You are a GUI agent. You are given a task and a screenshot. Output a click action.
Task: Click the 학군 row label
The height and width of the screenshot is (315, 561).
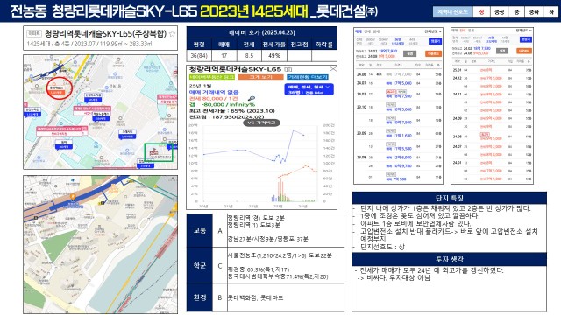(x=199, y=265)
